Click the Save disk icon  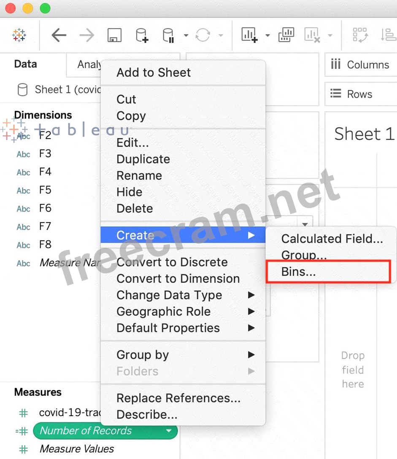click(114, 35)
